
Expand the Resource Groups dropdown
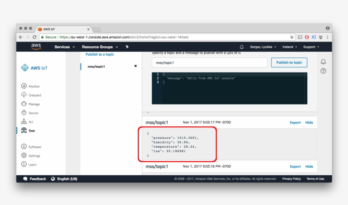[x=100, y=47]
